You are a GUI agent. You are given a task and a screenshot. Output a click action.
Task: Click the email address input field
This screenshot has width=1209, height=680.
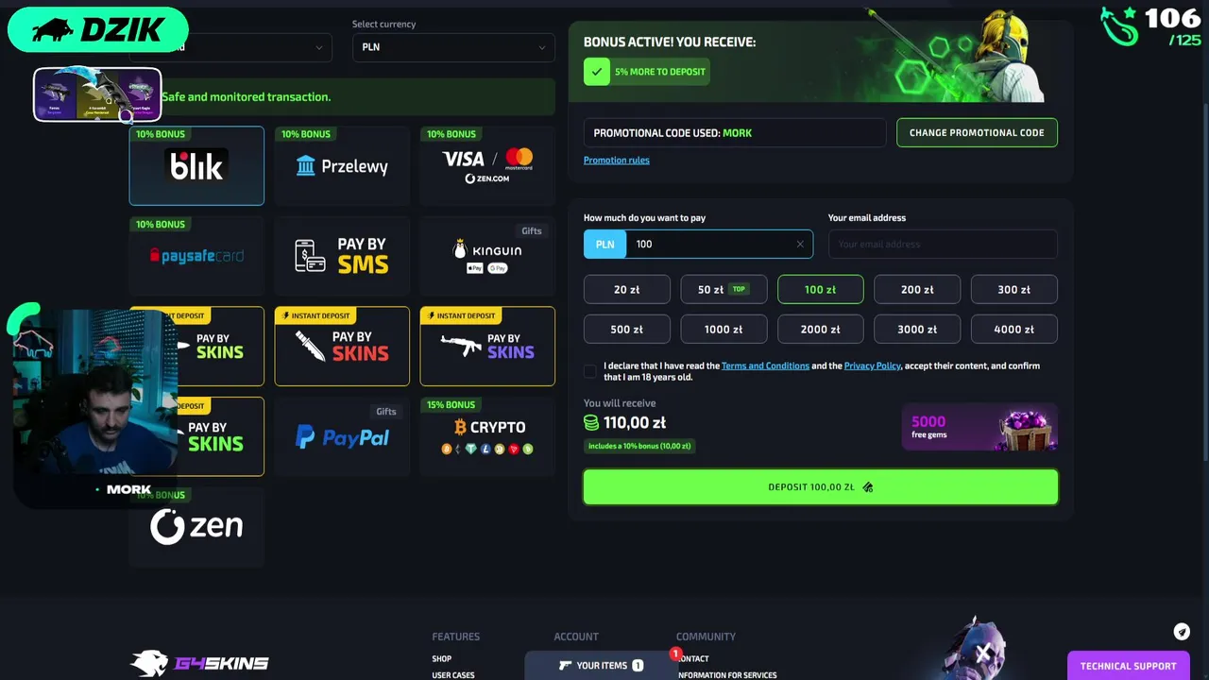click(x=943, y=244)
